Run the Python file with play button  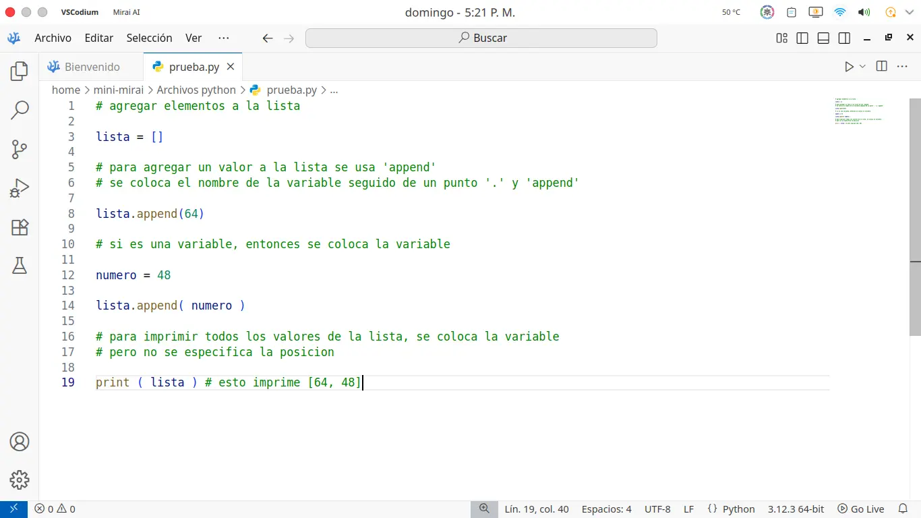pos(849,67)
